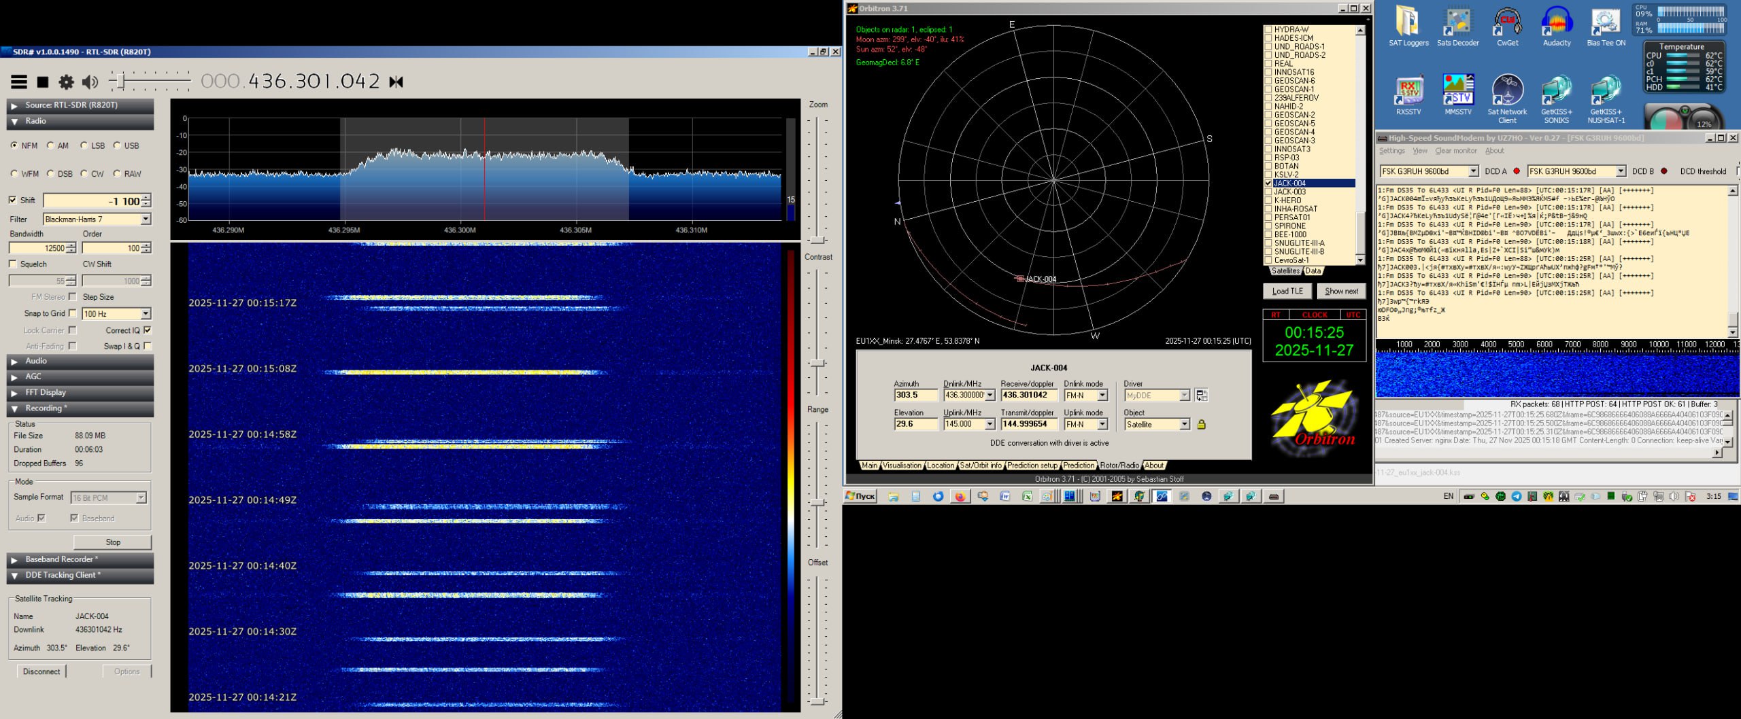Select the USB radio mode
This screenshot has height=719, width=1741.
[x=118, y=145]
